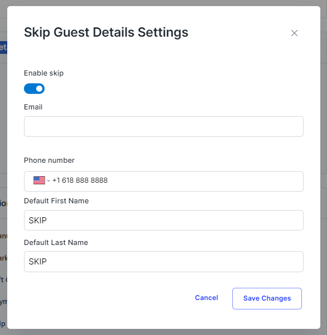This screenshot has height=335, width=327.
Task: Click the blue highlighted item behind the dialog's left edge
Action: (x=3, y=47)
